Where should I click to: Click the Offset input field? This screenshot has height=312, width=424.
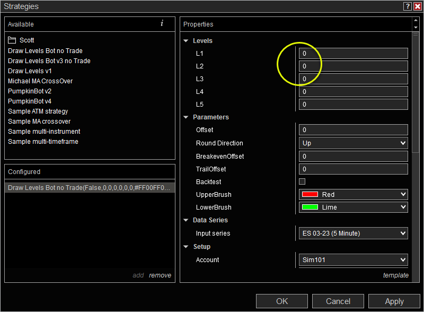353,129
